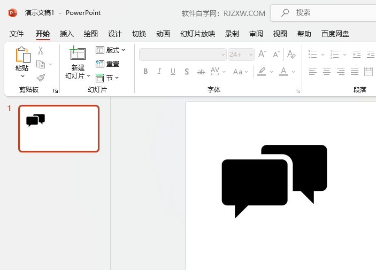Click Decrease Font Size icon
Image resolution: width=376 pixels, height=270 pixels.
[x=277, y=54]
